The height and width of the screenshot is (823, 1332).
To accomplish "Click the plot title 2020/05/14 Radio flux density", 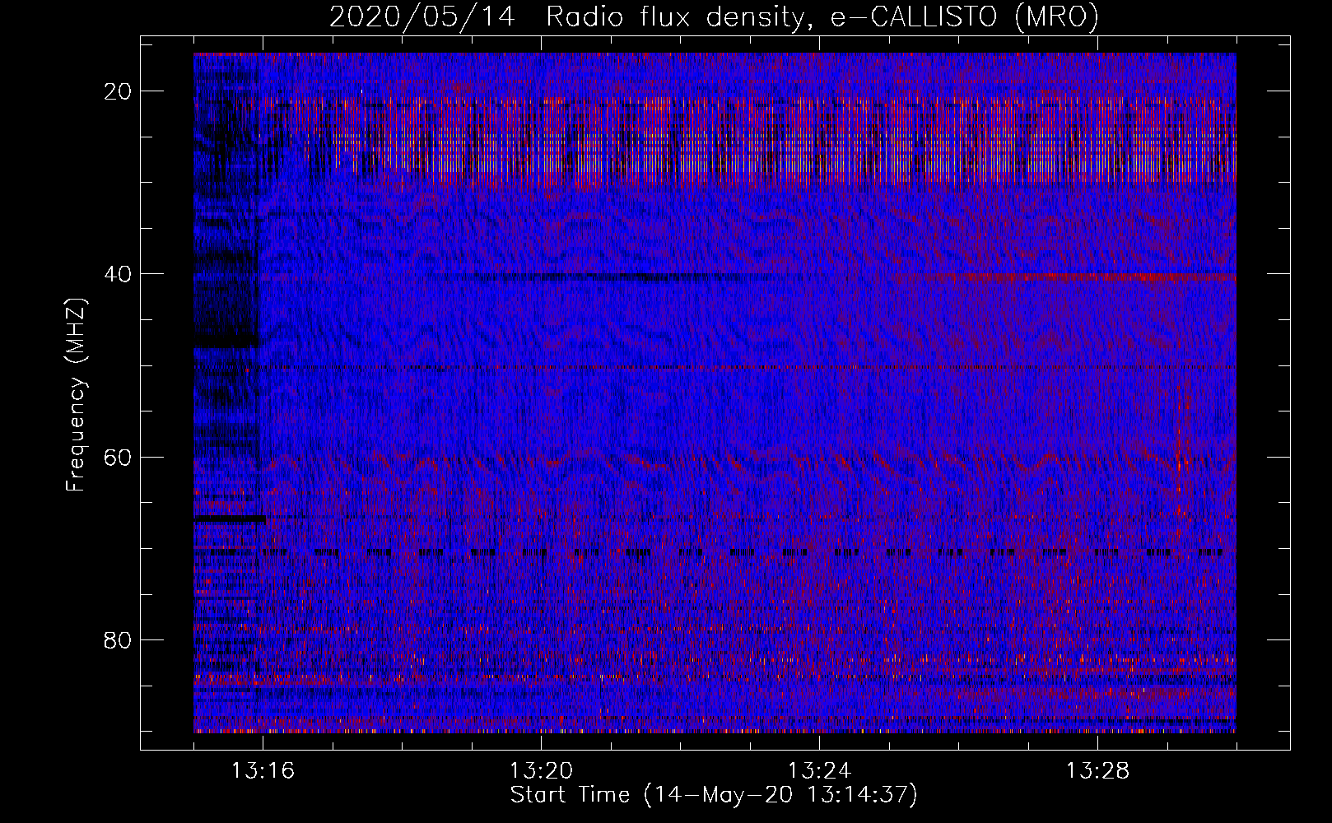I will [x=714, y=16].
